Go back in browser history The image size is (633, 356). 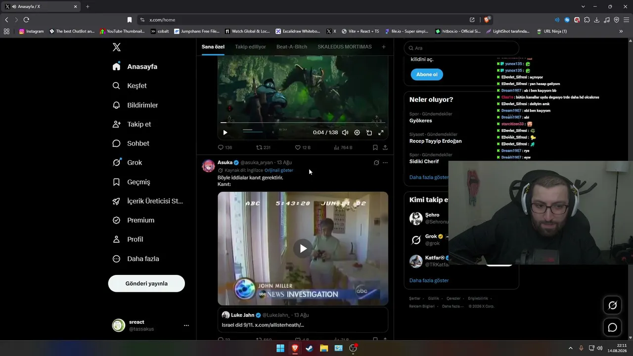(6, 20)
